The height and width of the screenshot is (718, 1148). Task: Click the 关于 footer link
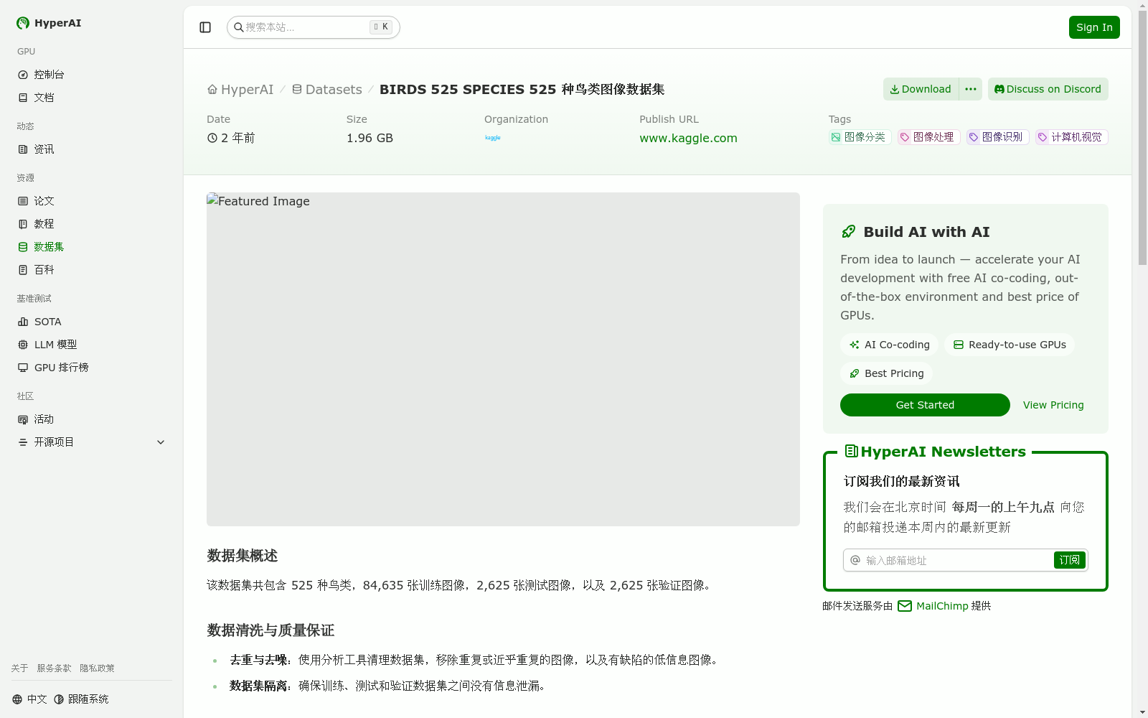[19, 668]
